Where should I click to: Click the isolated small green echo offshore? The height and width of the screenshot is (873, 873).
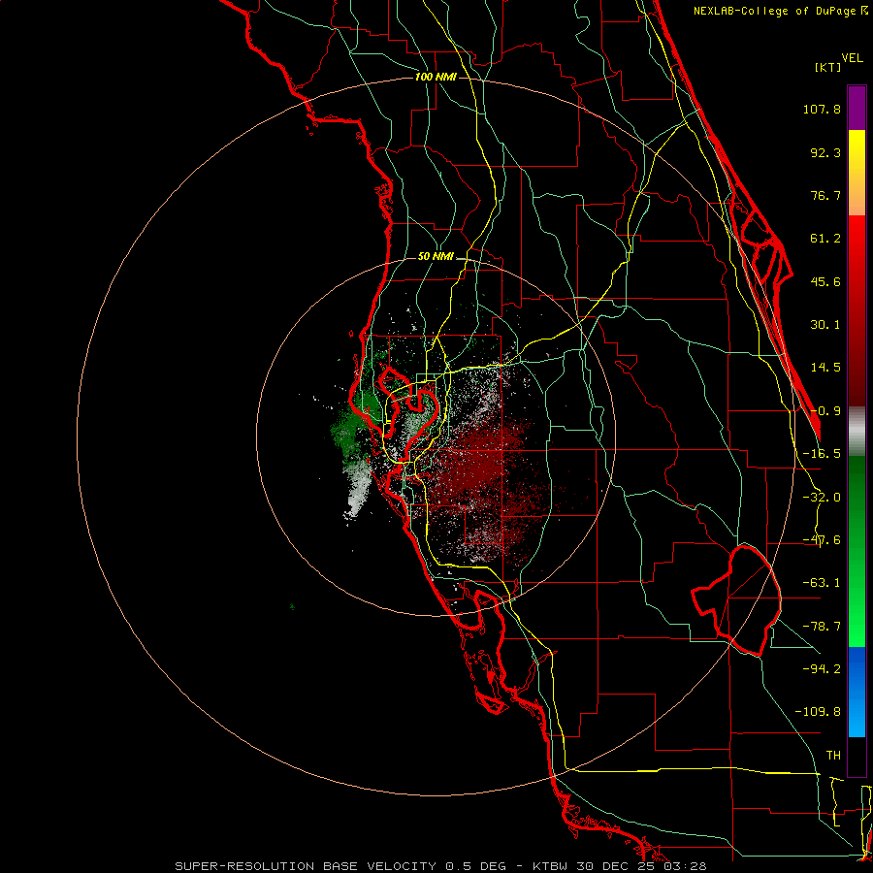pos(292,606)
